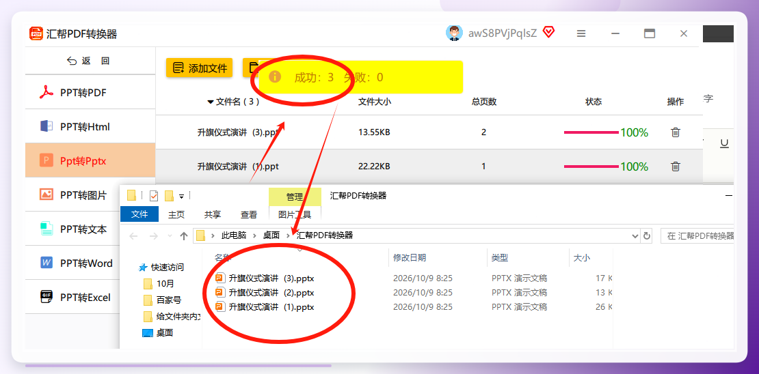Click Explorer back navigation arrow
The width and height of the screenshot is (759, 374).
click(x=133, y=236)
